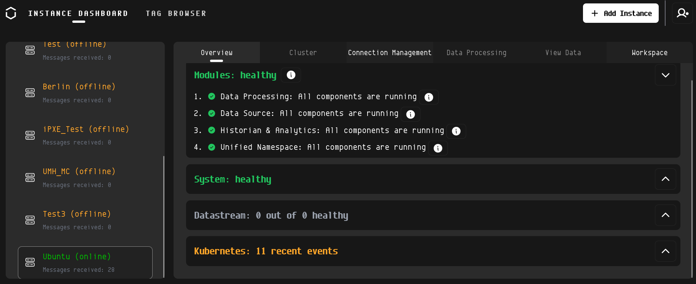Screen dimensions: 696x284
Task: Open the Workspace tab
Action: (650, 52)
